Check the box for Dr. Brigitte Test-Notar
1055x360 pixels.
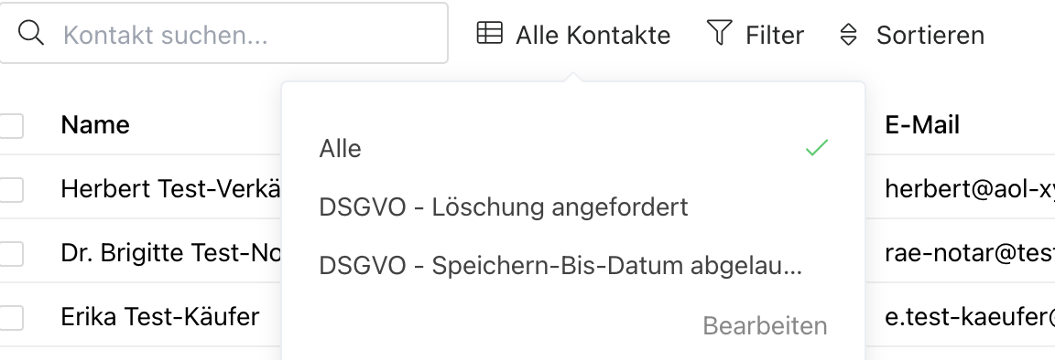(x=11, y=253)
